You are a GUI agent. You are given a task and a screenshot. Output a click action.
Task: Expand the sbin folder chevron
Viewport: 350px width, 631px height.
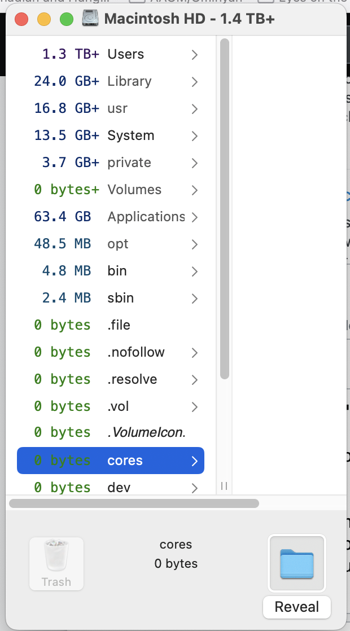(x=195, y=298)
